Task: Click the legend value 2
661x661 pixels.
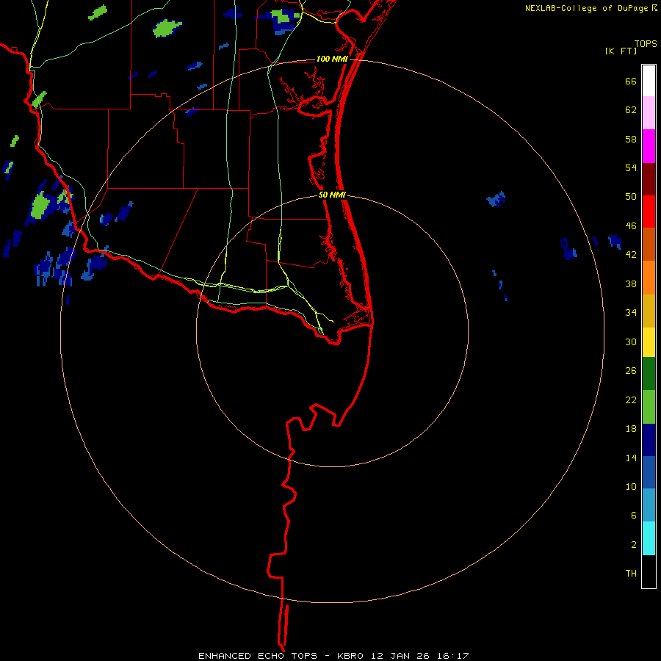Action: (634, 545)
